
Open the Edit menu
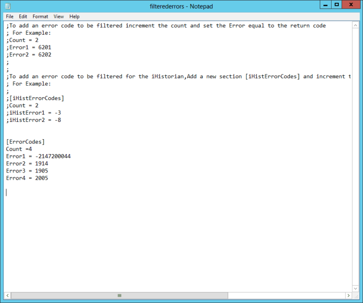point(23,16)
